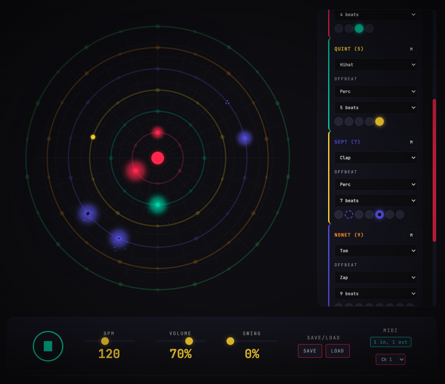Toggle fourth step of the QUINT track
The width and height of the screenshot is (445, 384).
tap(369, 121)
